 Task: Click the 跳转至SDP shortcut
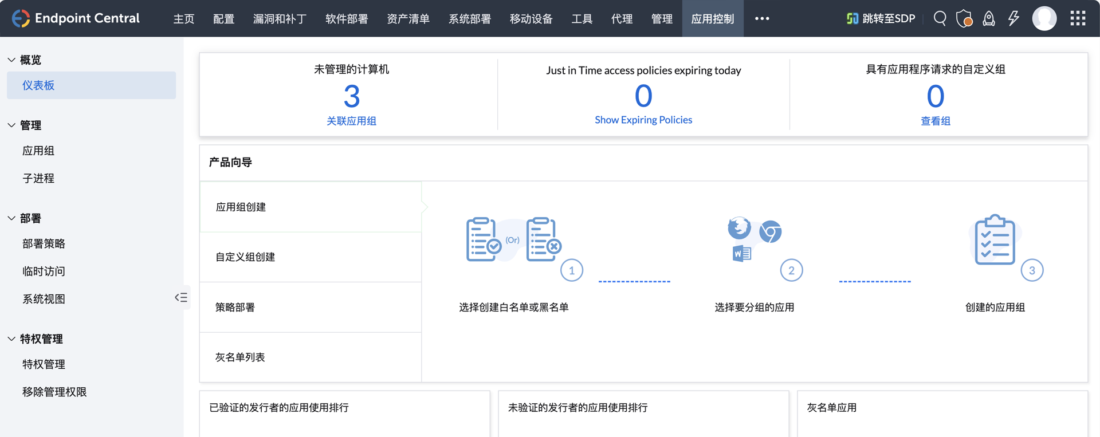(x=881, y=18)
